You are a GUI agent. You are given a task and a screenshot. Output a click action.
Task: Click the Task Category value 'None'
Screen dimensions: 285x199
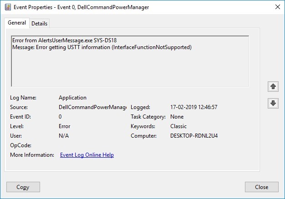click(x=177, y=117)
